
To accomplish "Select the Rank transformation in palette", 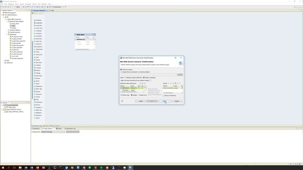I will (x=37, y=81).
